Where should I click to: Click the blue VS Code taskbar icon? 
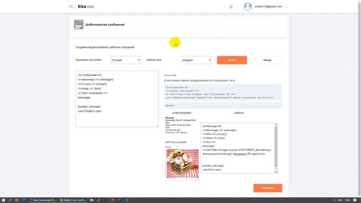(x=126, y=200)
